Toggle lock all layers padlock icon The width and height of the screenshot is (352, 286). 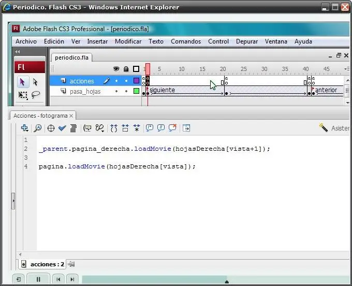126,69
